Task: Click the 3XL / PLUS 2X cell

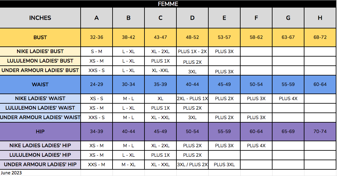Action: [x=192, y=165]
